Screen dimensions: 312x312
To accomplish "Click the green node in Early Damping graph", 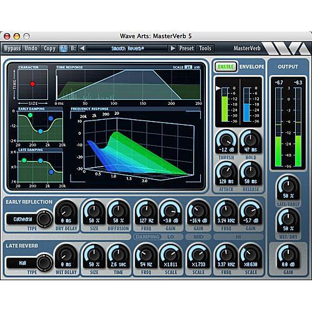I will pos(30,115).
